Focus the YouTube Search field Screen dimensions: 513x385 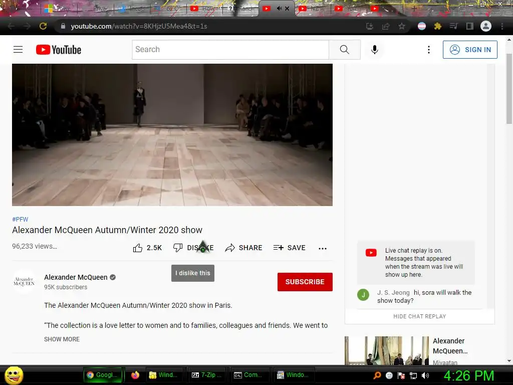[x=230, y=50]
